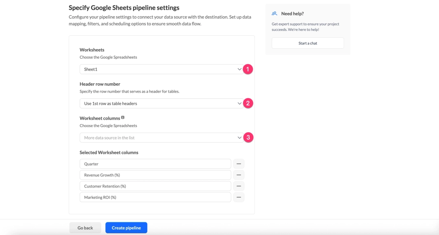The height and width of the screenshot is (235, 439).
Task: Remove the Revenue Growth (%) column
Action: [x=239, y=175]
